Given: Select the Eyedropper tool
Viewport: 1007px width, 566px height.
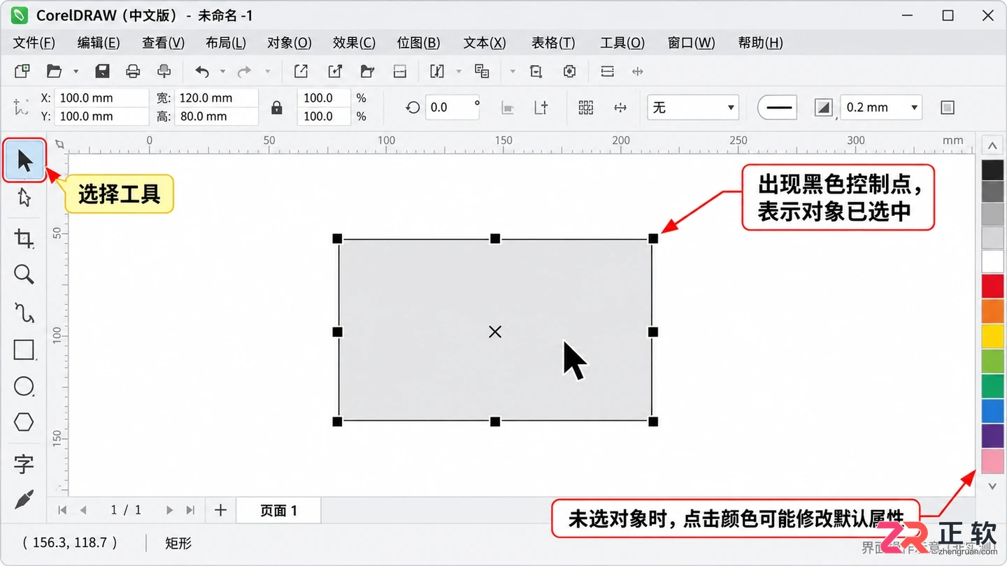Looking at the screenshot, I should [x=24, y=499].
